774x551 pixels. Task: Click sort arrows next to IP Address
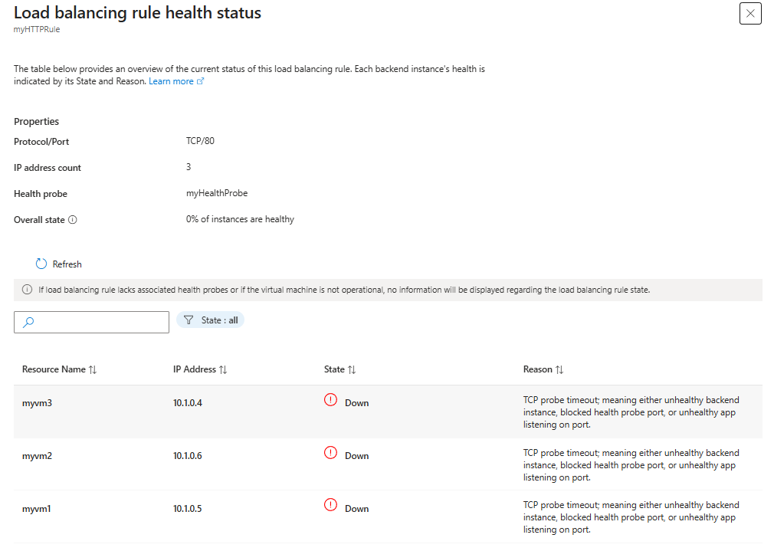[223, 370]
